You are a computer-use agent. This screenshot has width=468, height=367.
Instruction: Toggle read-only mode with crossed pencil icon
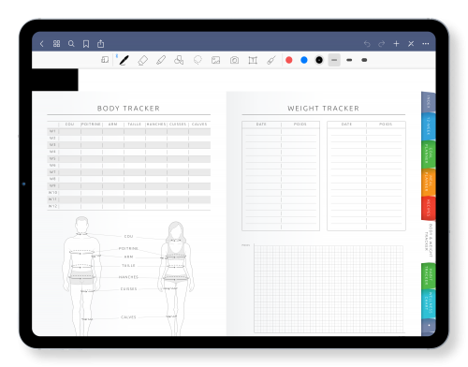[411, 44]
